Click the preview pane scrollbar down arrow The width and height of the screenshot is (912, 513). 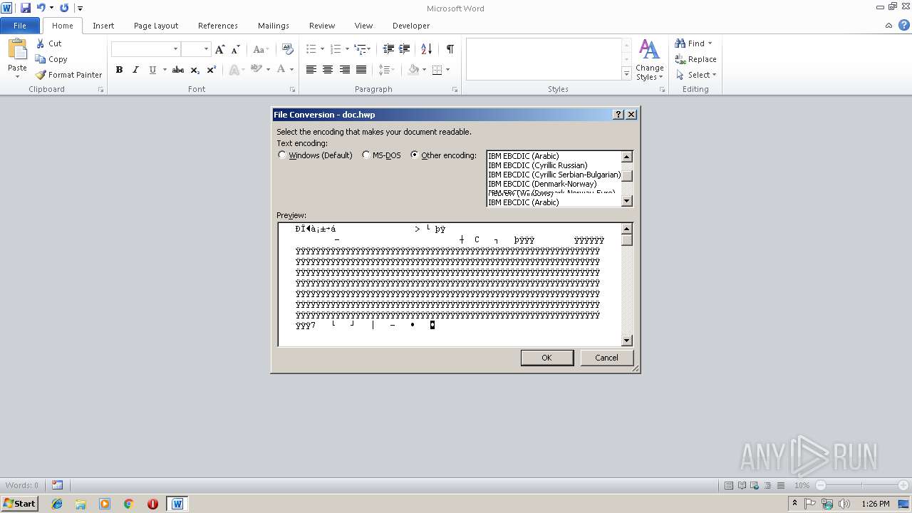click(x=627, y=341)
